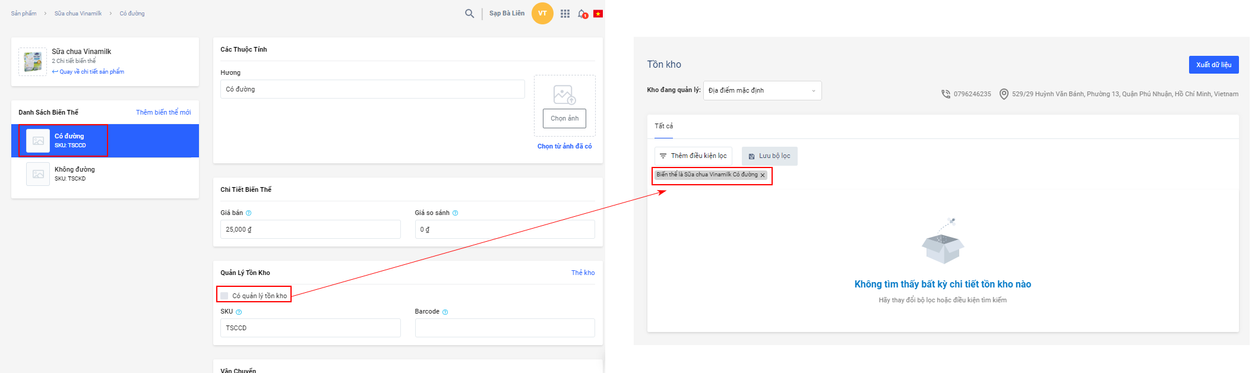Open the notifications bell
This screenshot has height=373, width=1255.
[582, 14]
